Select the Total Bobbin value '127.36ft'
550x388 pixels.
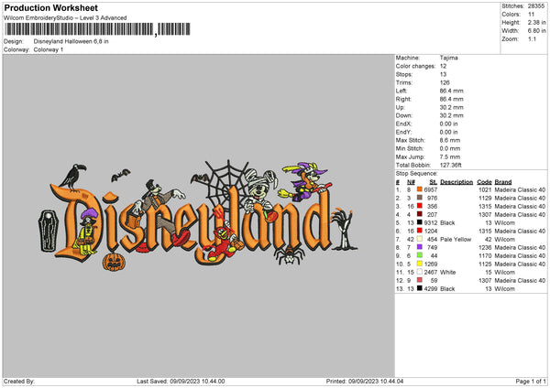coord(451,166)
